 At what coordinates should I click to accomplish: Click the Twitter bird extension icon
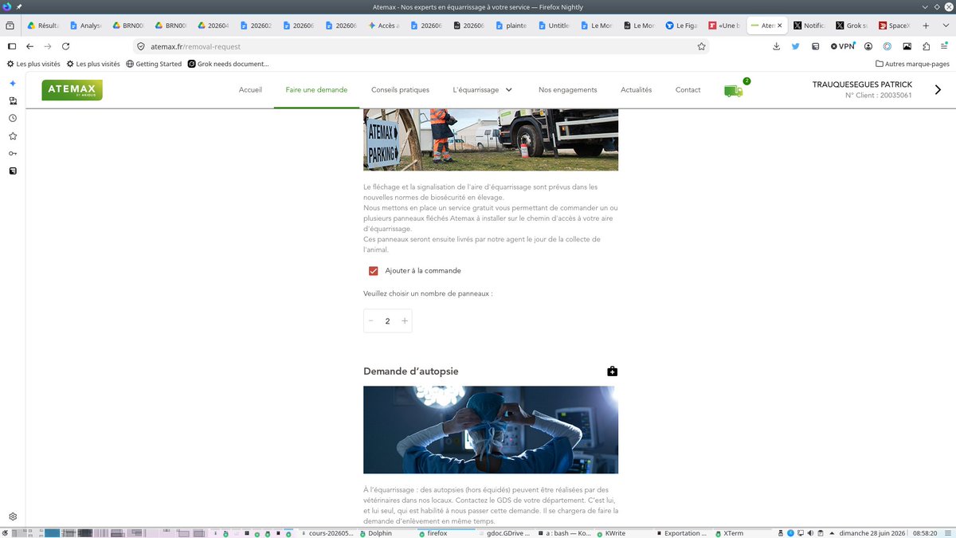(795, 46)
